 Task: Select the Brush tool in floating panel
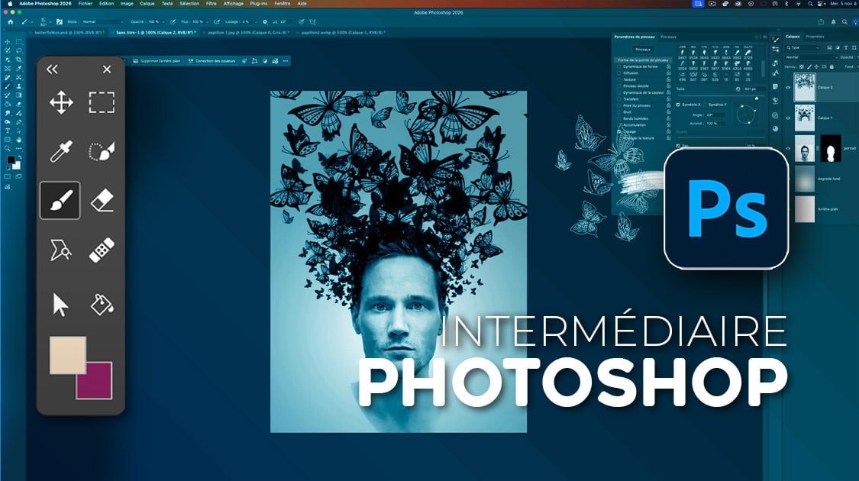60,200
